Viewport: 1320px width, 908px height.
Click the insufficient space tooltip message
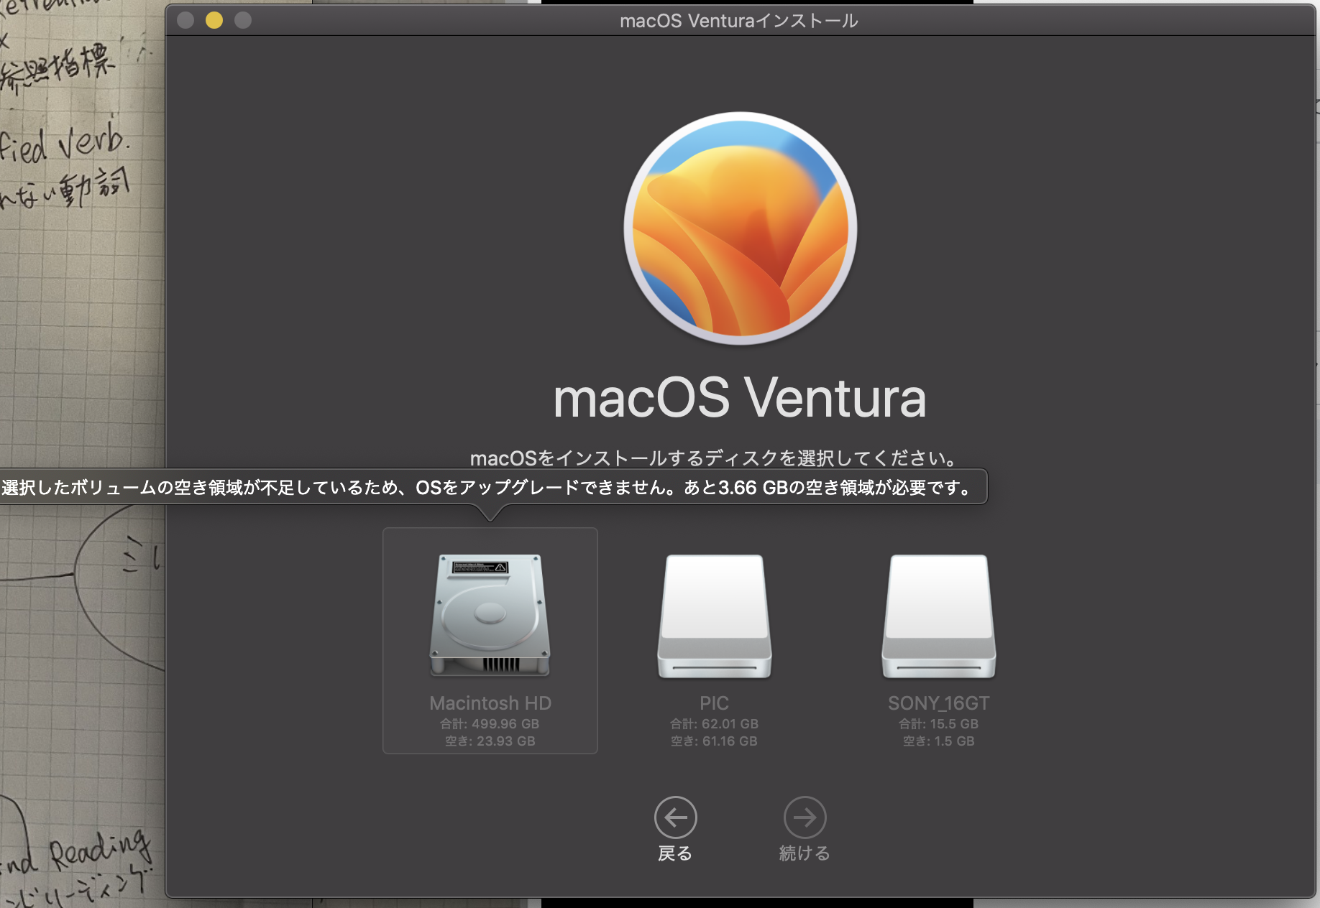pyautogui.click(x=487, y=488)
